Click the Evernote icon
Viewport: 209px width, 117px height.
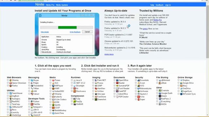(x=160, y=90)
